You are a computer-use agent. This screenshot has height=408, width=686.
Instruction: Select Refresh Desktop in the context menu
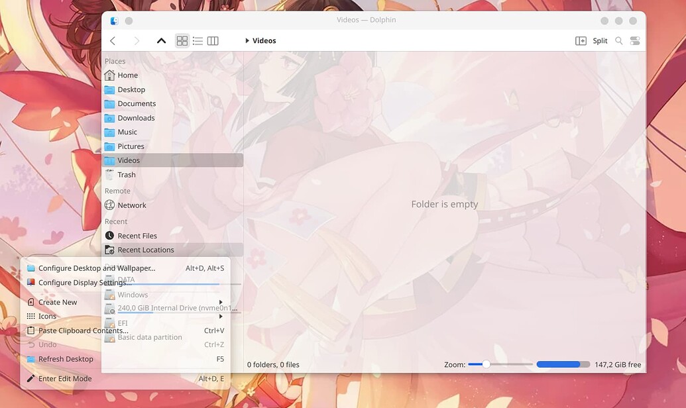pyautogui.click(x=66, y=358)
